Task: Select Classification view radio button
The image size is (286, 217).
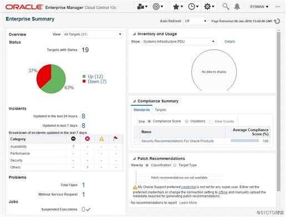Action: click(147, 165)
